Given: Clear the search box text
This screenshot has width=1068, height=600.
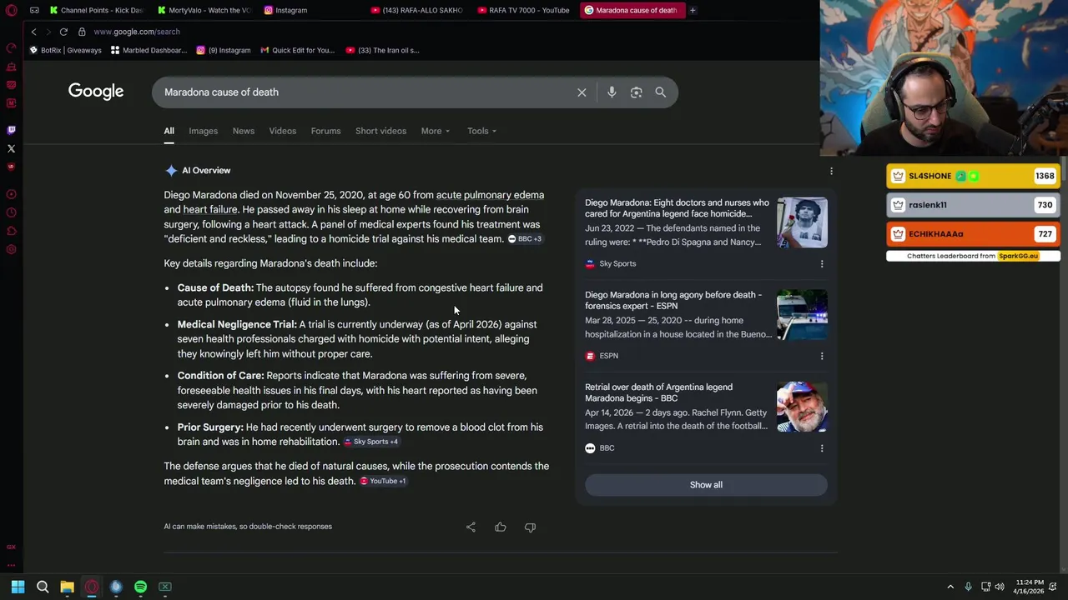Looking at the screenshot, I should (582, 92).
